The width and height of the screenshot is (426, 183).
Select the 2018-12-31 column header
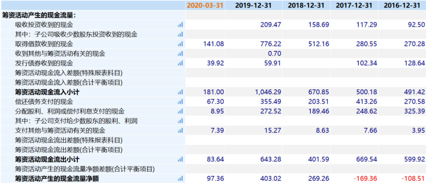306,5
